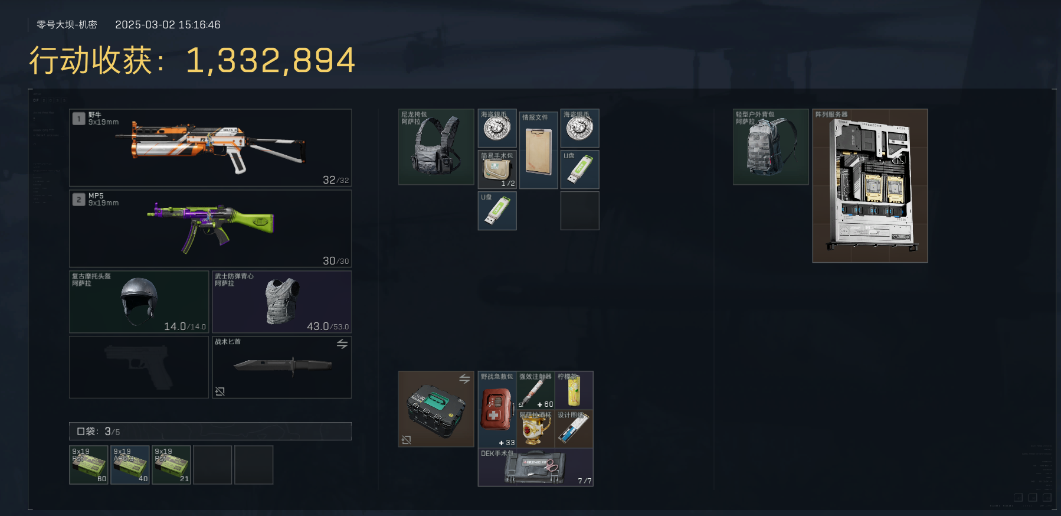The image size is (1061, 516).
Task: Select the MP5 submachine gun slot
Action: [210, 228]
